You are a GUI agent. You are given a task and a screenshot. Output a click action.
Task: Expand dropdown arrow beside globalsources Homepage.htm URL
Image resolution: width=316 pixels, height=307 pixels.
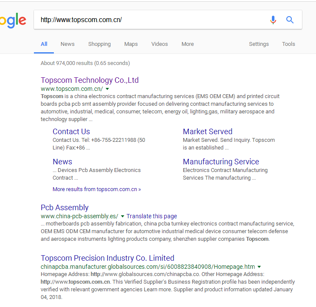pos(259,267)
